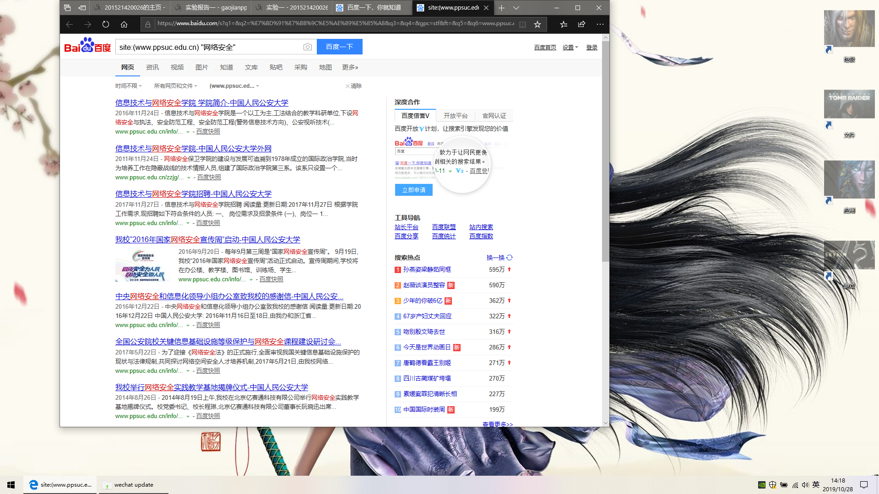This screenshot has width=879, height=494.
Task: Open the 信息技术与网络安全学院 学院简介 result link
Action: pos(201,103)
